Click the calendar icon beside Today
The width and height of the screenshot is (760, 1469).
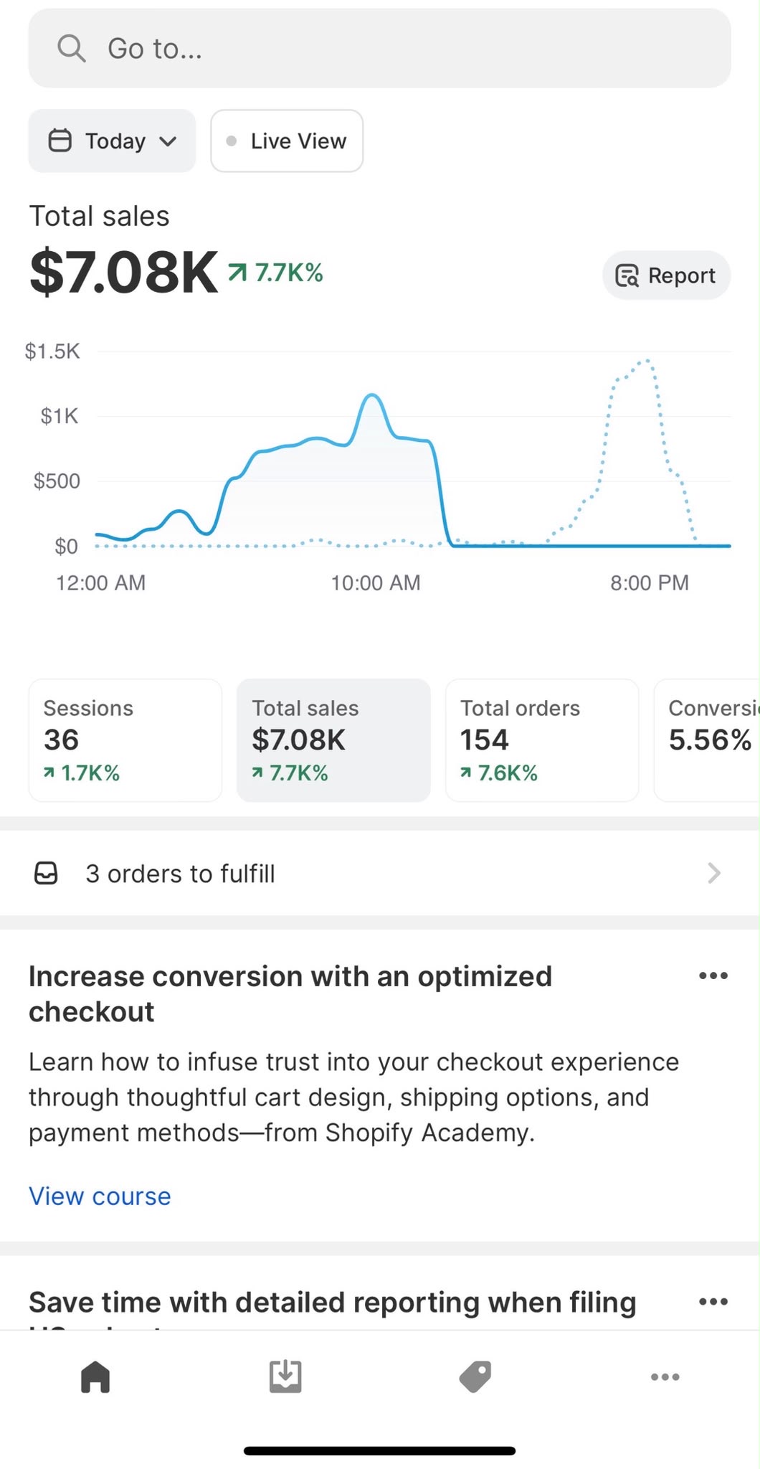pyautogui.click(x=60, y=141)
